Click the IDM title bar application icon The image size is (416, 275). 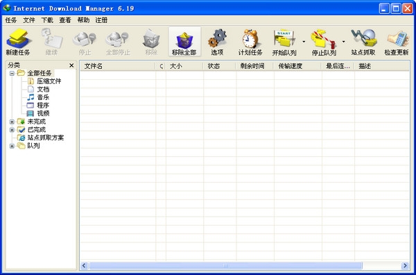[7, 8]
